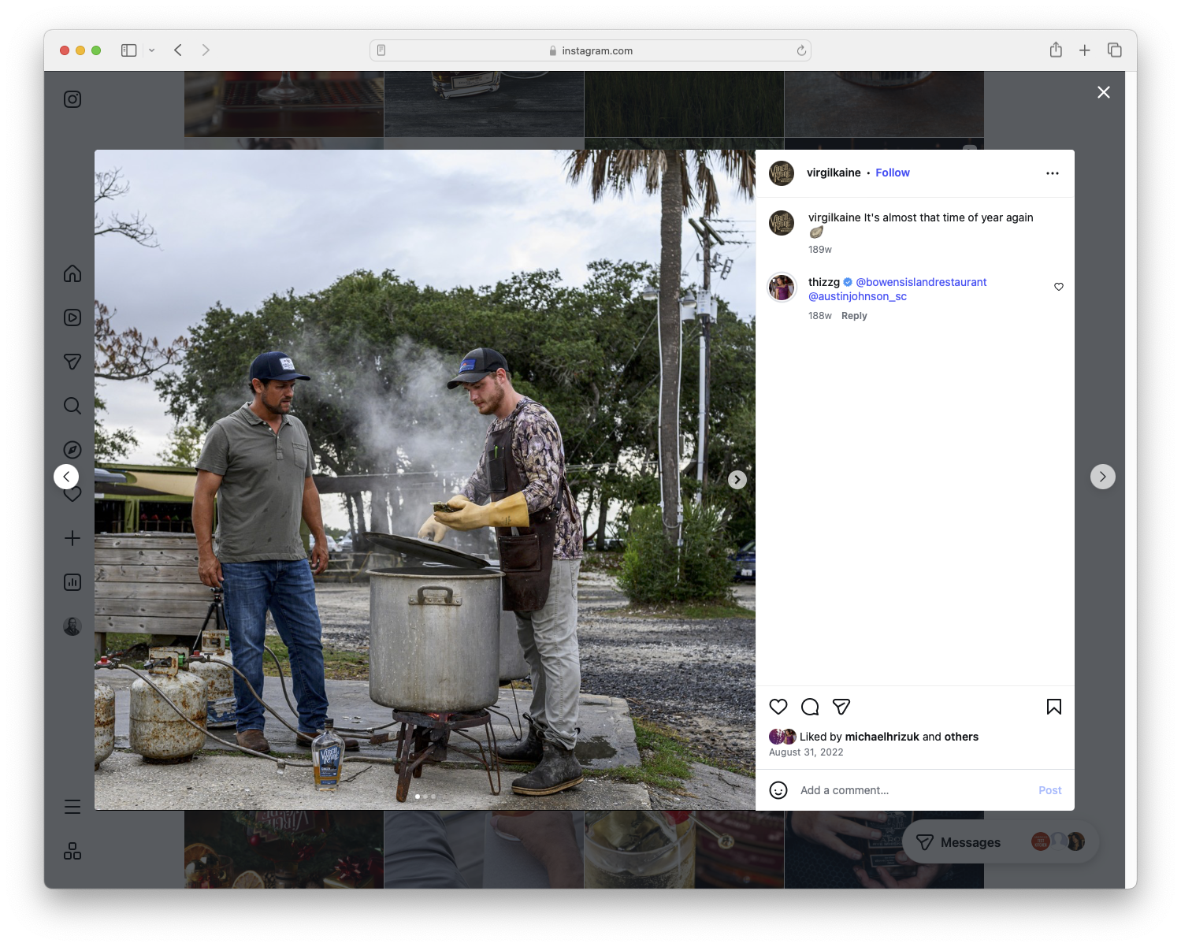Select the Reels icon in the sidebar
Viewport: 1181px width, 947px height.
(x=72, y=318)
